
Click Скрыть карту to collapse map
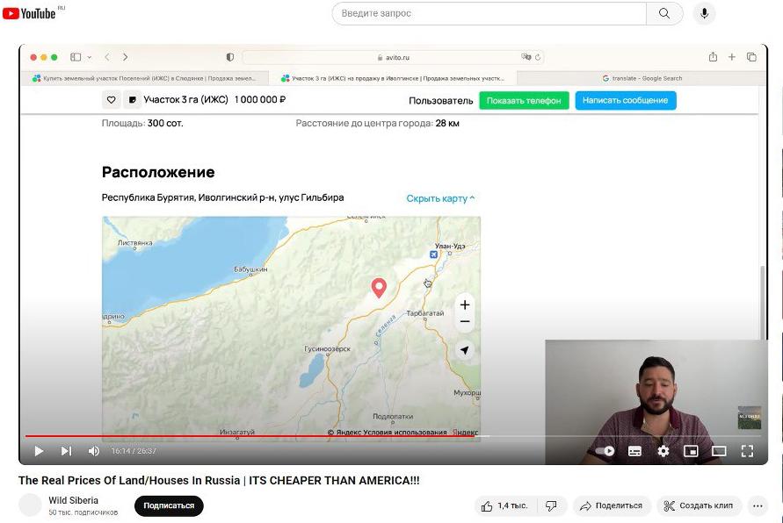pyautogui.click(x=440, y=198)
